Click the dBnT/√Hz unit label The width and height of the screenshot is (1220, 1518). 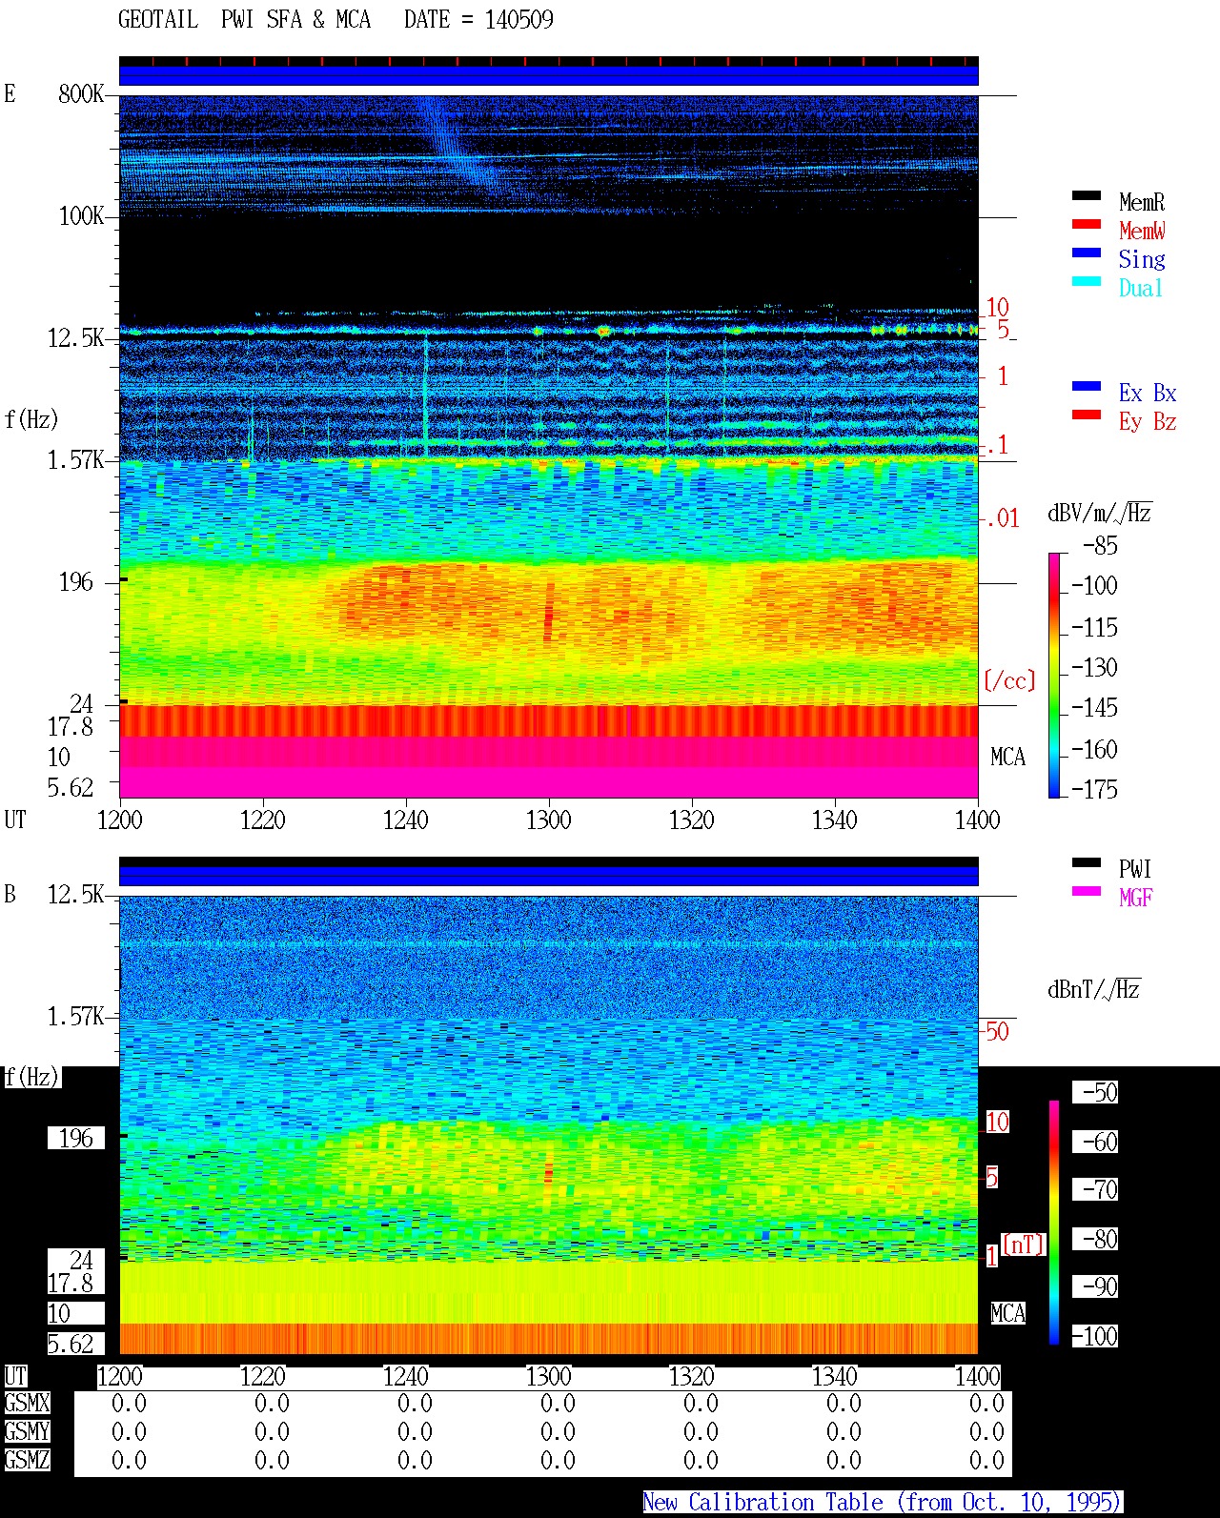[1094, 989]
